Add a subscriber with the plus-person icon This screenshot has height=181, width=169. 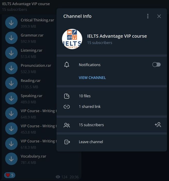pyautogui.click(x=158, y=125)
